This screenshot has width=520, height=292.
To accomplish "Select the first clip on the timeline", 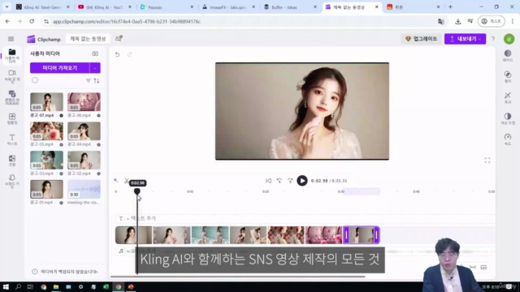I will click(x=133, y=235).
